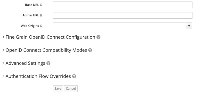
Task: Add a Web Origins entry with plus
Action: click(x=189, y=26)
